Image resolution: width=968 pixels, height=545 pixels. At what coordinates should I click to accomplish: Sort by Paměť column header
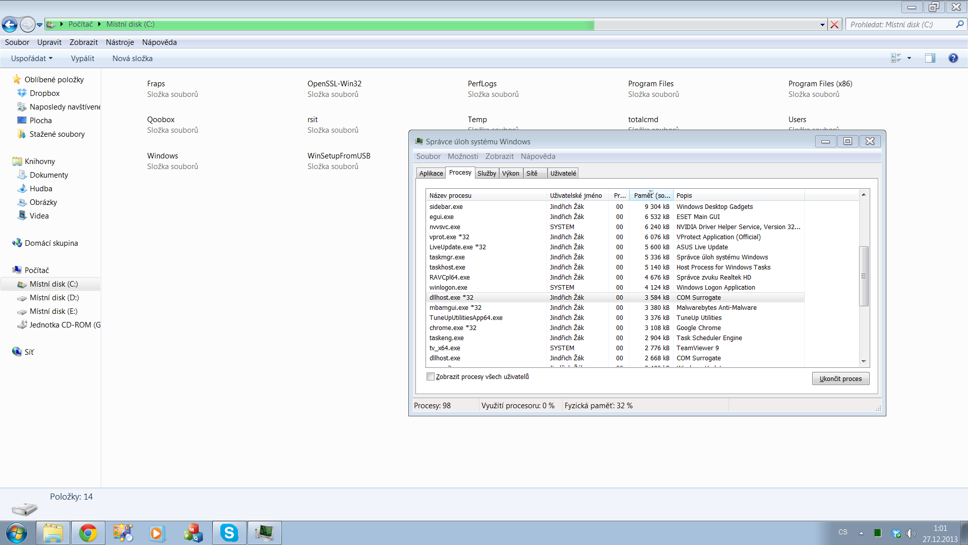point(651,196)
